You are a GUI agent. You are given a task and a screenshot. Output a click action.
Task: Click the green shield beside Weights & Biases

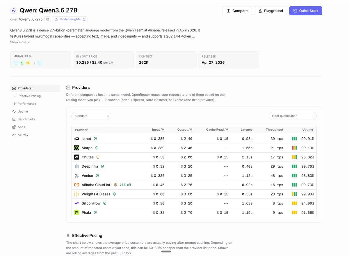pos(115,194)
